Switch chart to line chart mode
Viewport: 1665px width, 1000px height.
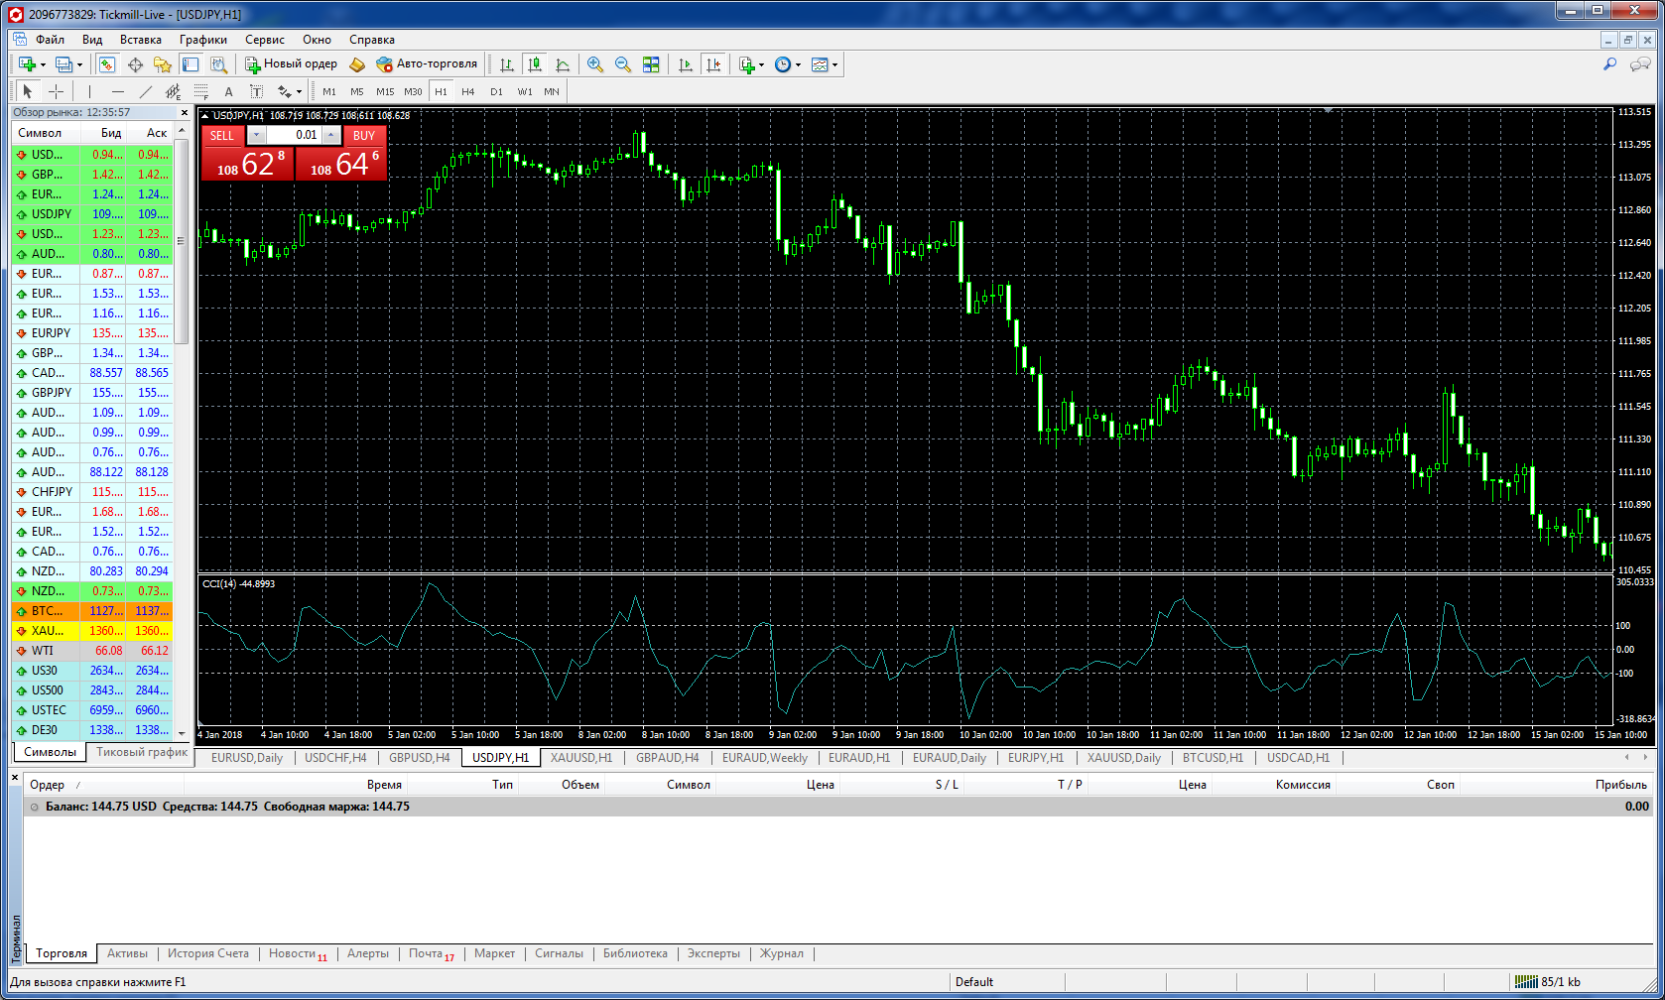point(563,64)
